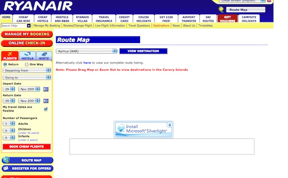The width and height of the screenshot is (288, 178).
Task: Click the Install Microsoft Silverlight button
Action: pos(144,129)
